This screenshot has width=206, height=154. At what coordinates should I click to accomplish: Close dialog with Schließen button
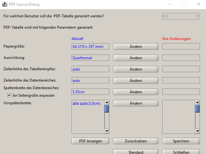click(x=181, y=152)
